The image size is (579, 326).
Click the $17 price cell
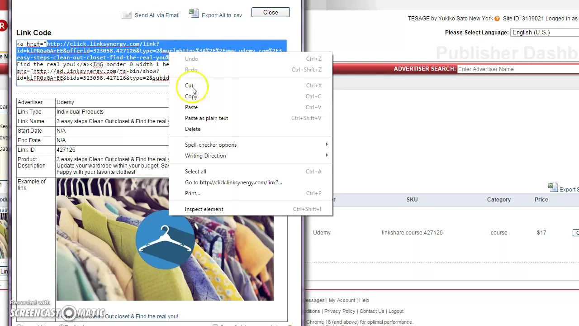[541, 233]
